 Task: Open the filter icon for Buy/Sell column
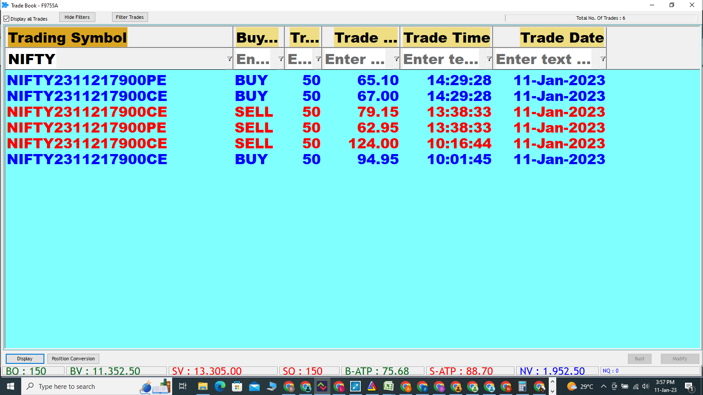point(281,59)
